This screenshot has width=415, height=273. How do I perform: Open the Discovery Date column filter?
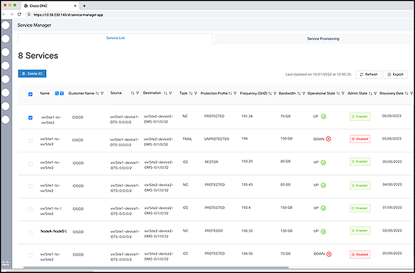click(411, 93)
